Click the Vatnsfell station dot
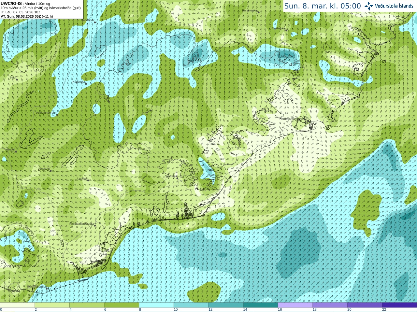This screenshot has height=312, width=417. [x=16, y=151]
